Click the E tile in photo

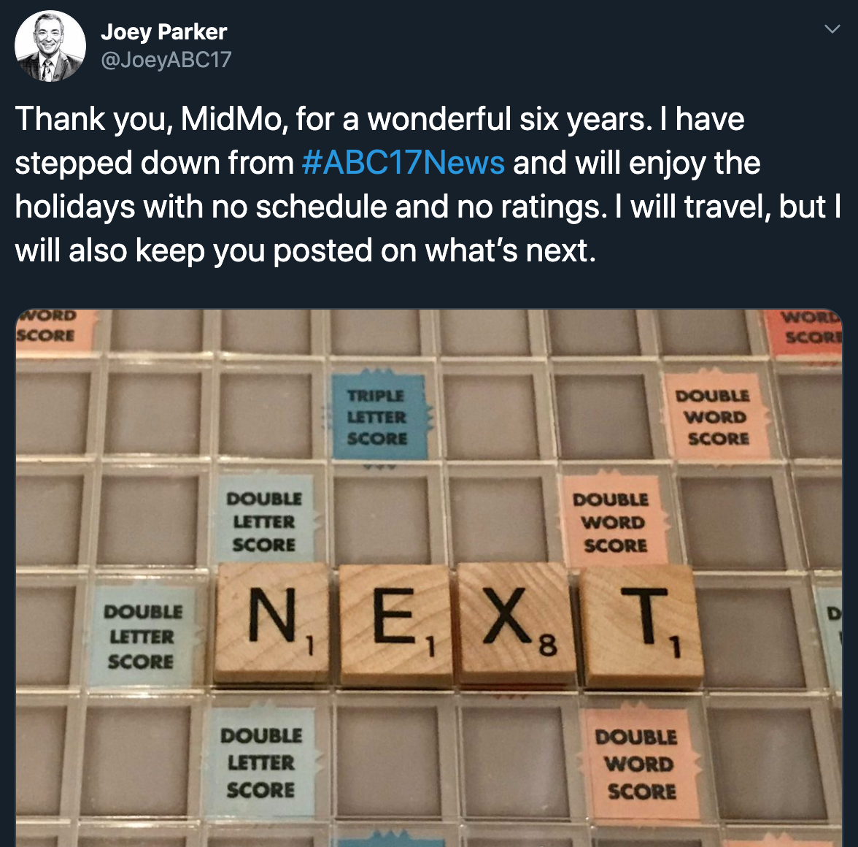click(x=395, y=625)
